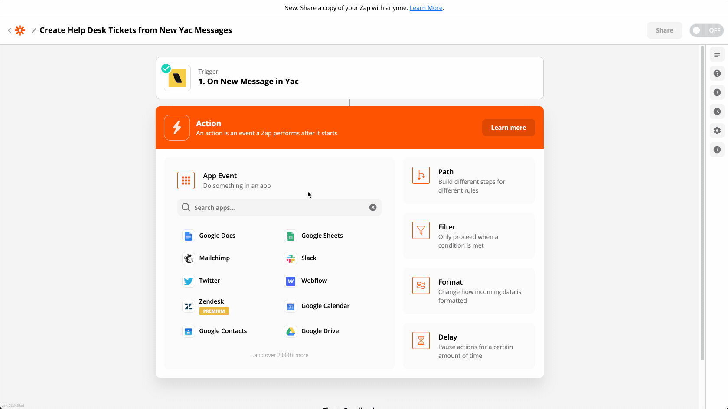Click the Action lightning bolt icon

[x=177, y=128]
